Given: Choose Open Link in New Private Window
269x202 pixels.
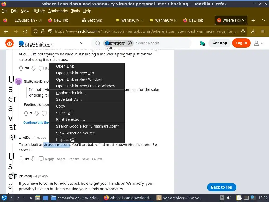Looking at the screenshot, I should [x=87, y=86].
